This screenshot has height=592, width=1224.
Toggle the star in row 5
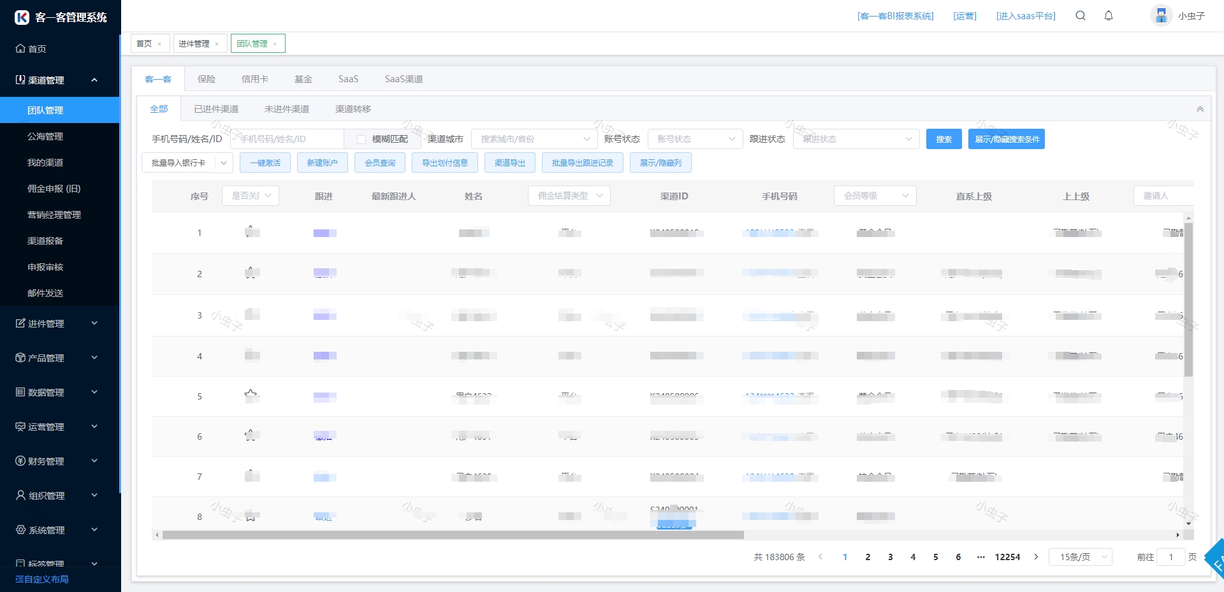251,396
